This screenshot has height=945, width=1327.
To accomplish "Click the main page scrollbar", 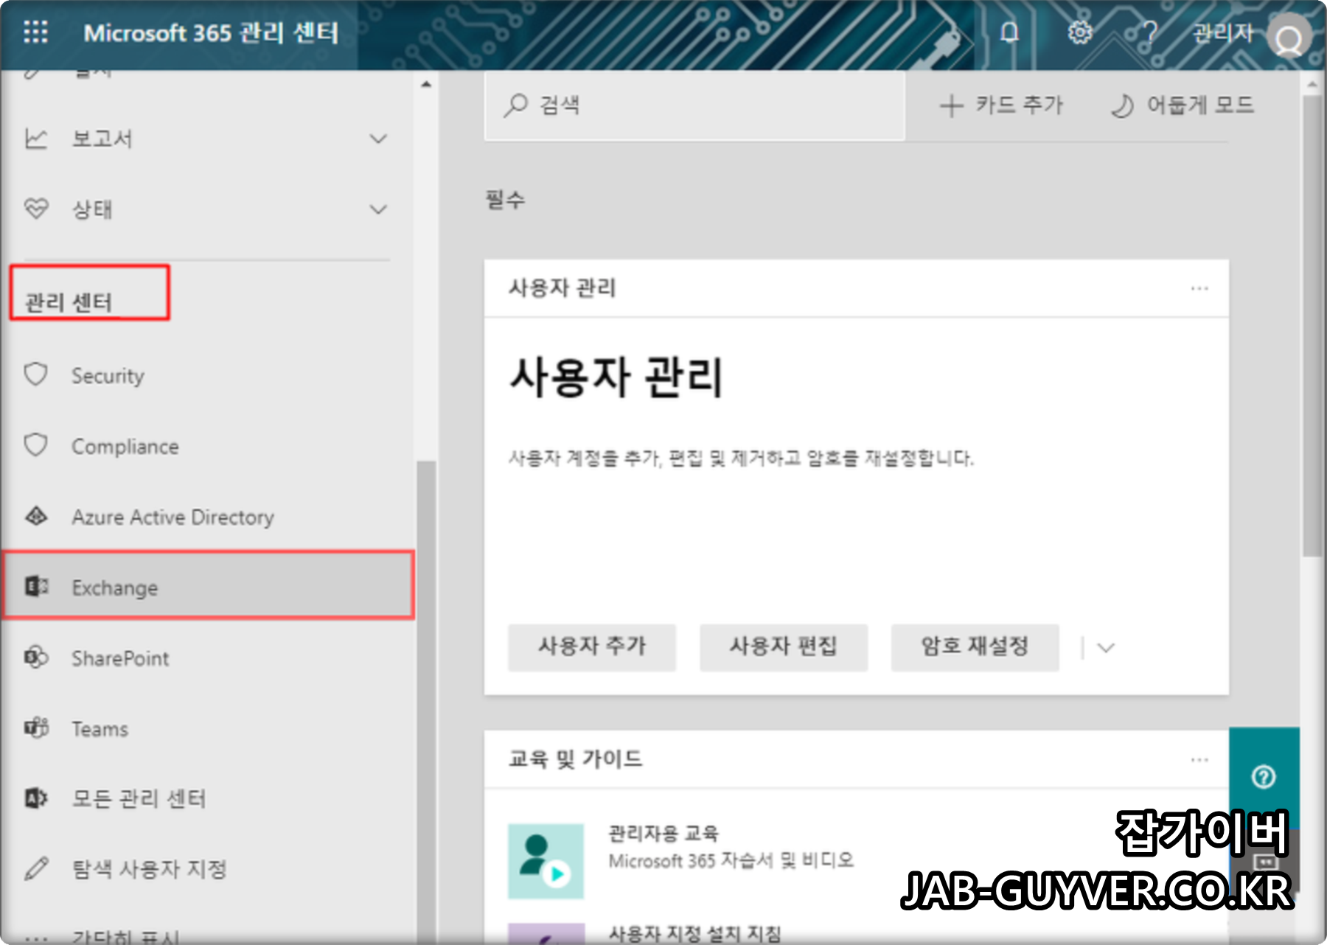I will pyautogui.click(x=1312, y=324).
